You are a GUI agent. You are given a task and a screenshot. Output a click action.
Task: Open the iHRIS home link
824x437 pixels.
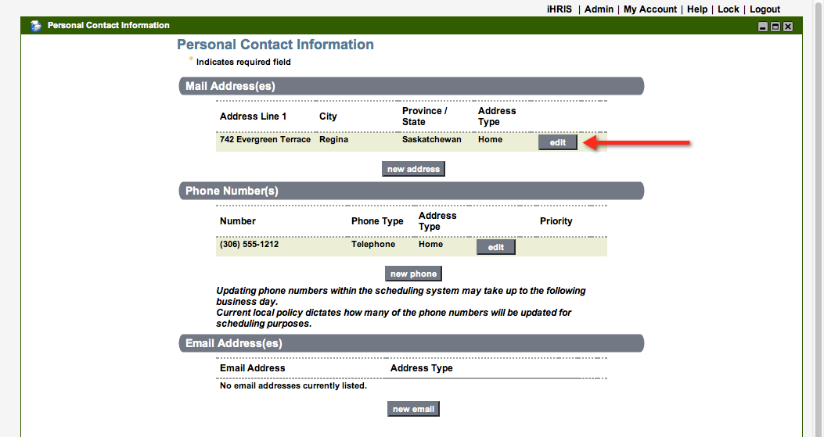[x=559, y=9]
